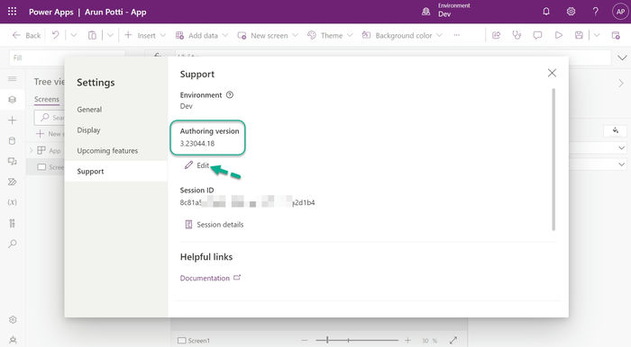Click the Session ID value
The image size is (631, 347).
click(x=247, y=202)
